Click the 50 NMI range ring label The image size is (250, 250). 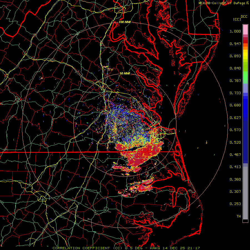coord(125,74)
